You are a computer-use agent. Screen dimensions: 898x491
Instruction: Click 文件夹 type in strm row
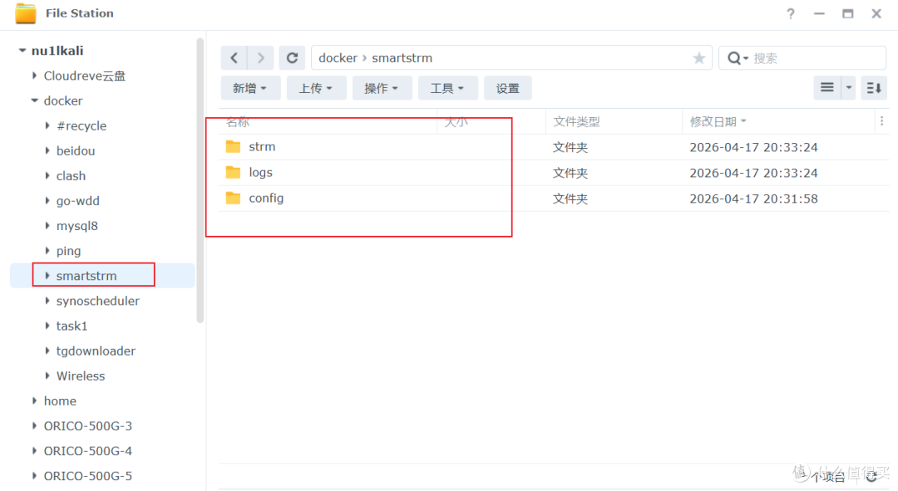[x=570, y=147]
